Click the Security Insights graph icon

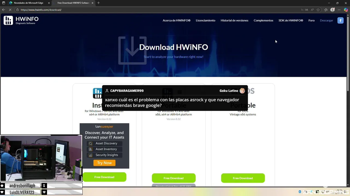pyautogui.click(x=91, y=155)
